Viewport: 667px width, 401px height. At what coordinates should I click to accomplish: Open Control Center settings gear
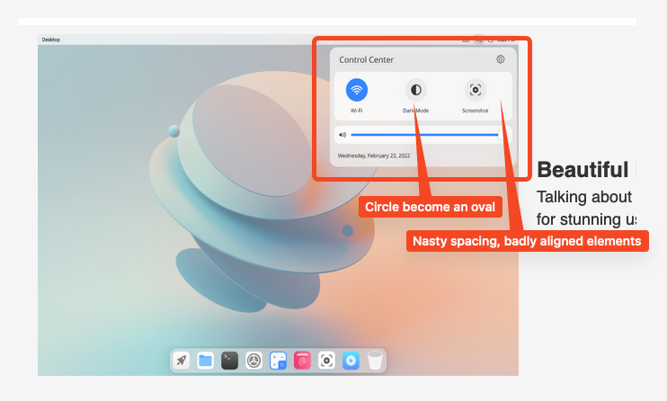(x=500, y=60)
